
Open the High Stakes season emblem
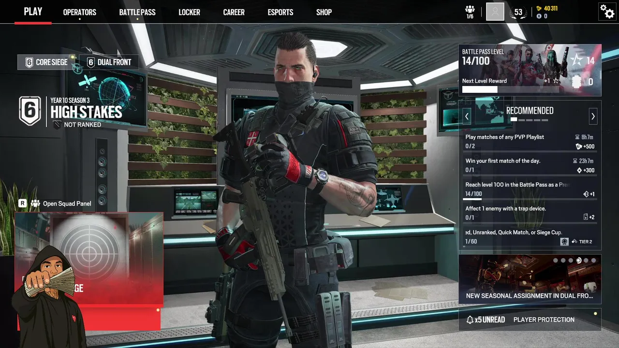coord(30,112)
